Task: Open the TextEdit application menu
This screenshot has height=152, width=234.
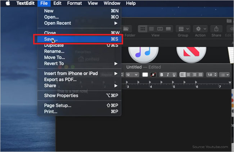Action: (x=26, y=3)
